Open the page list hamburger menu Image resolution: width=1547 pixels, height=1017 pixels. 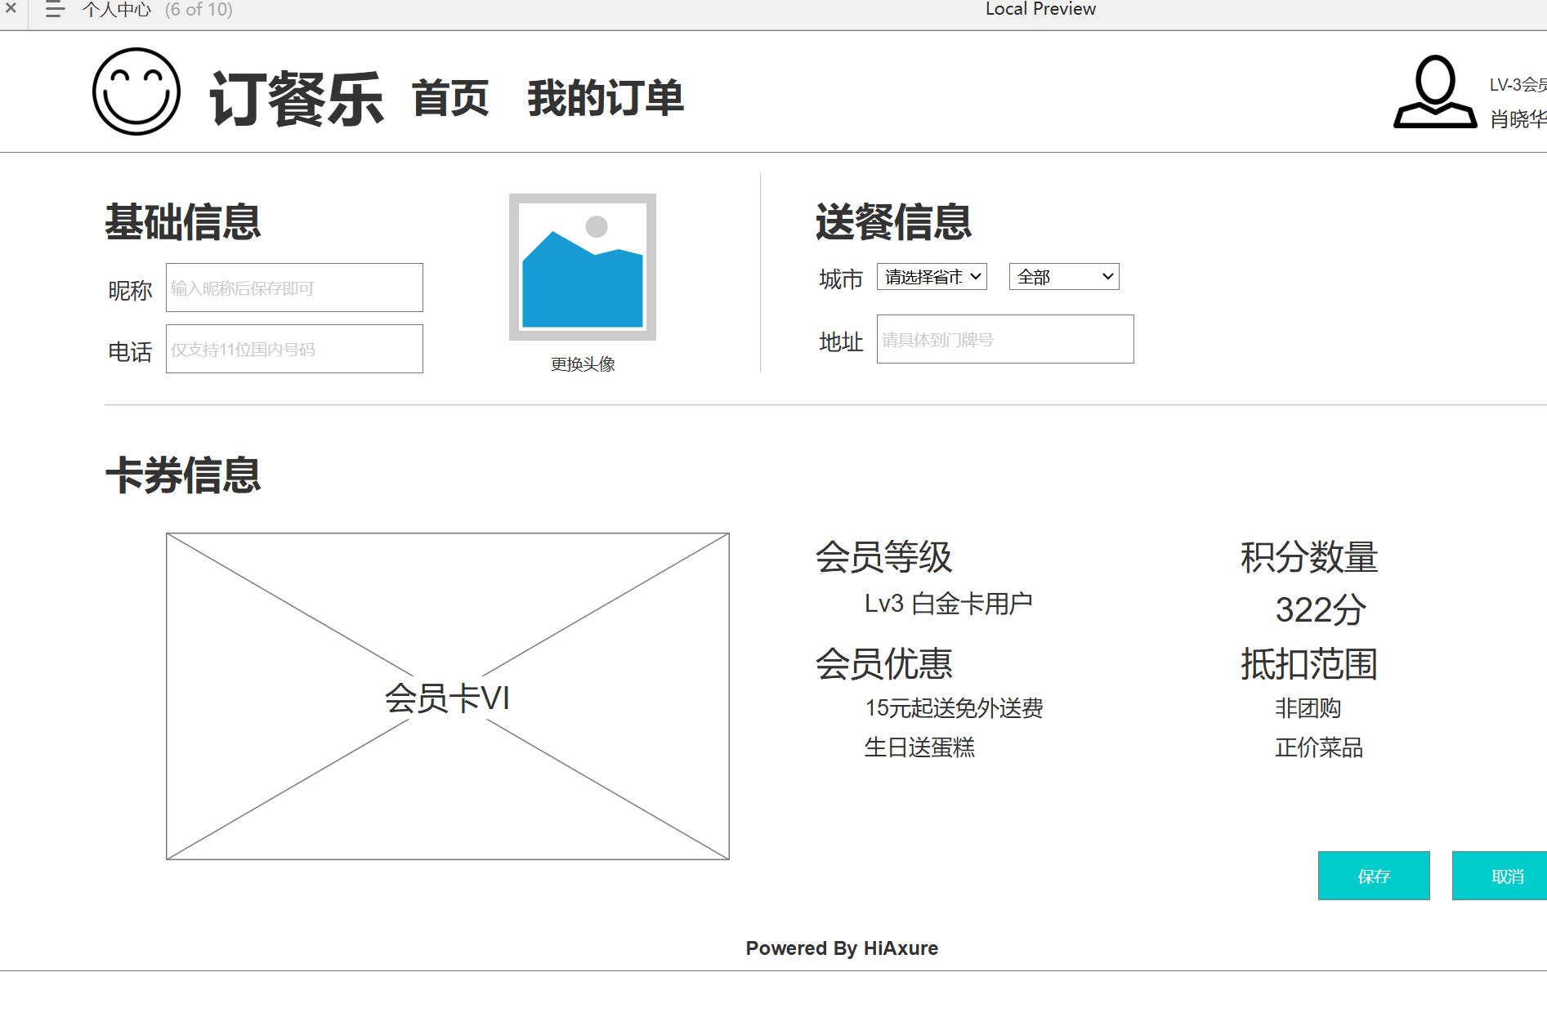pyautogui.click(x=54, y=9)
